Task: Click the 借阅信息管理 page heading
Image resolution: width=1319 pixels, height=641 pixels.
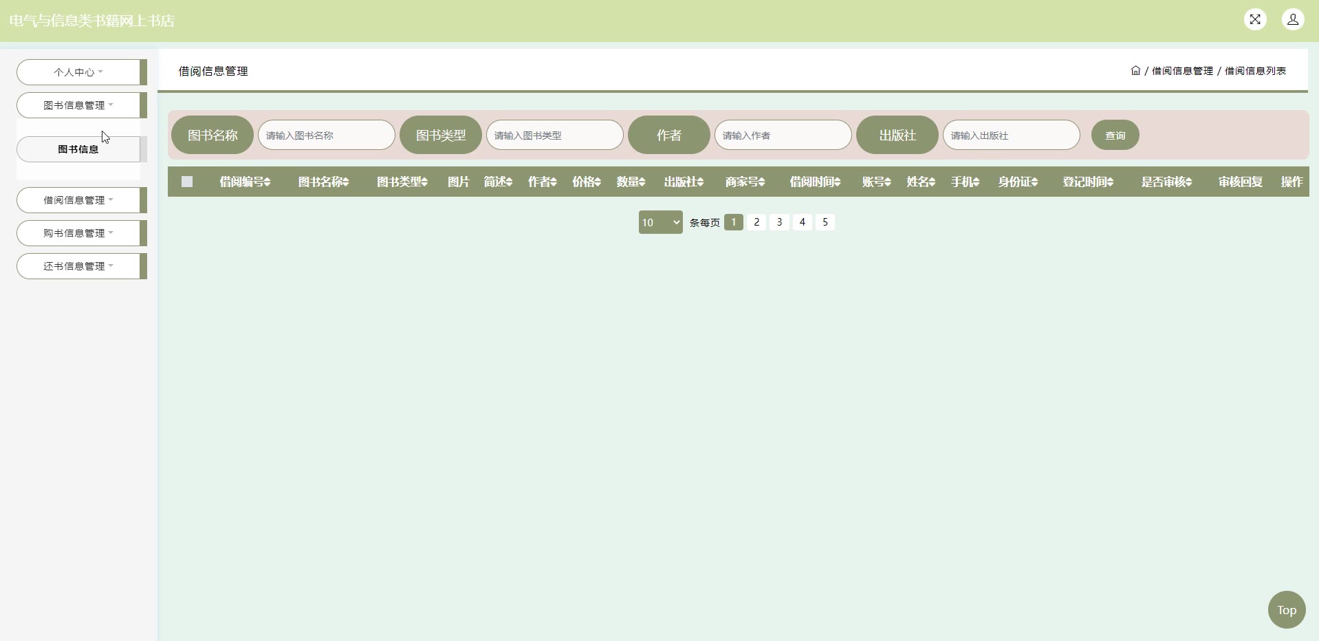Action: pyautogui.click(x=213, y=71)
